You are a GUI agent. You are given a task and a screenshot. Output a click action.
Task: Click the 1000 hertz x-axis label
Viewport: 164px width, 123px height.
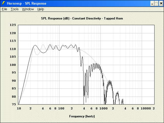coord(104,108)
